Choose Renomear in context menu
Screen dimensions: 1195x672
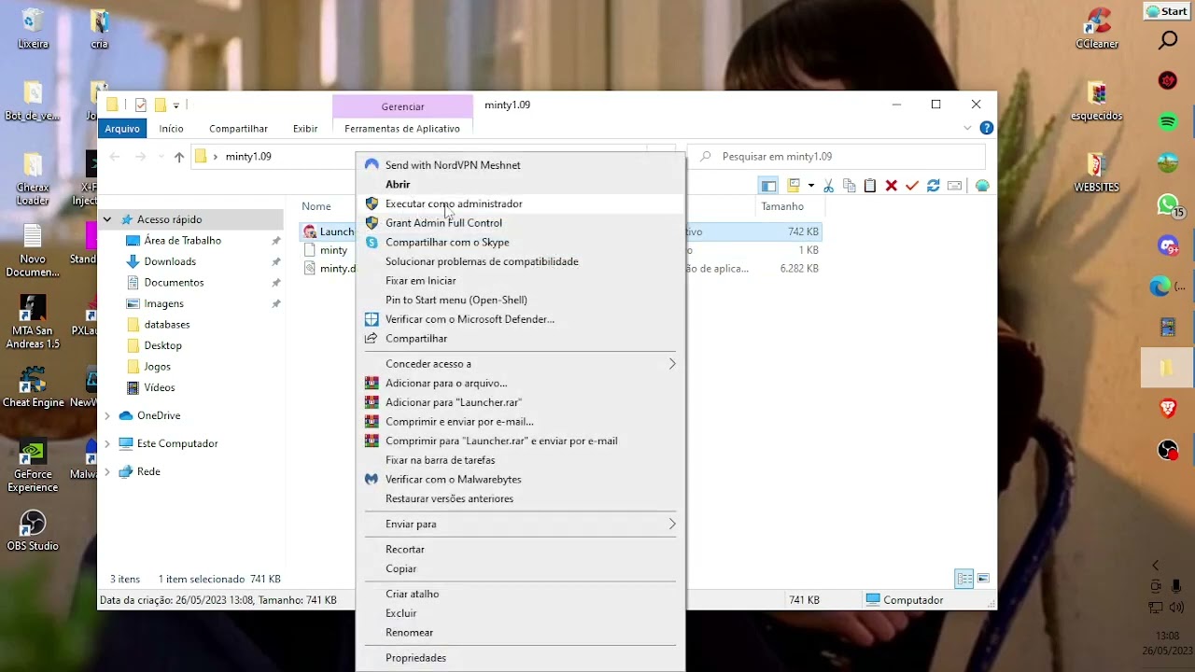tap(520, 633)
